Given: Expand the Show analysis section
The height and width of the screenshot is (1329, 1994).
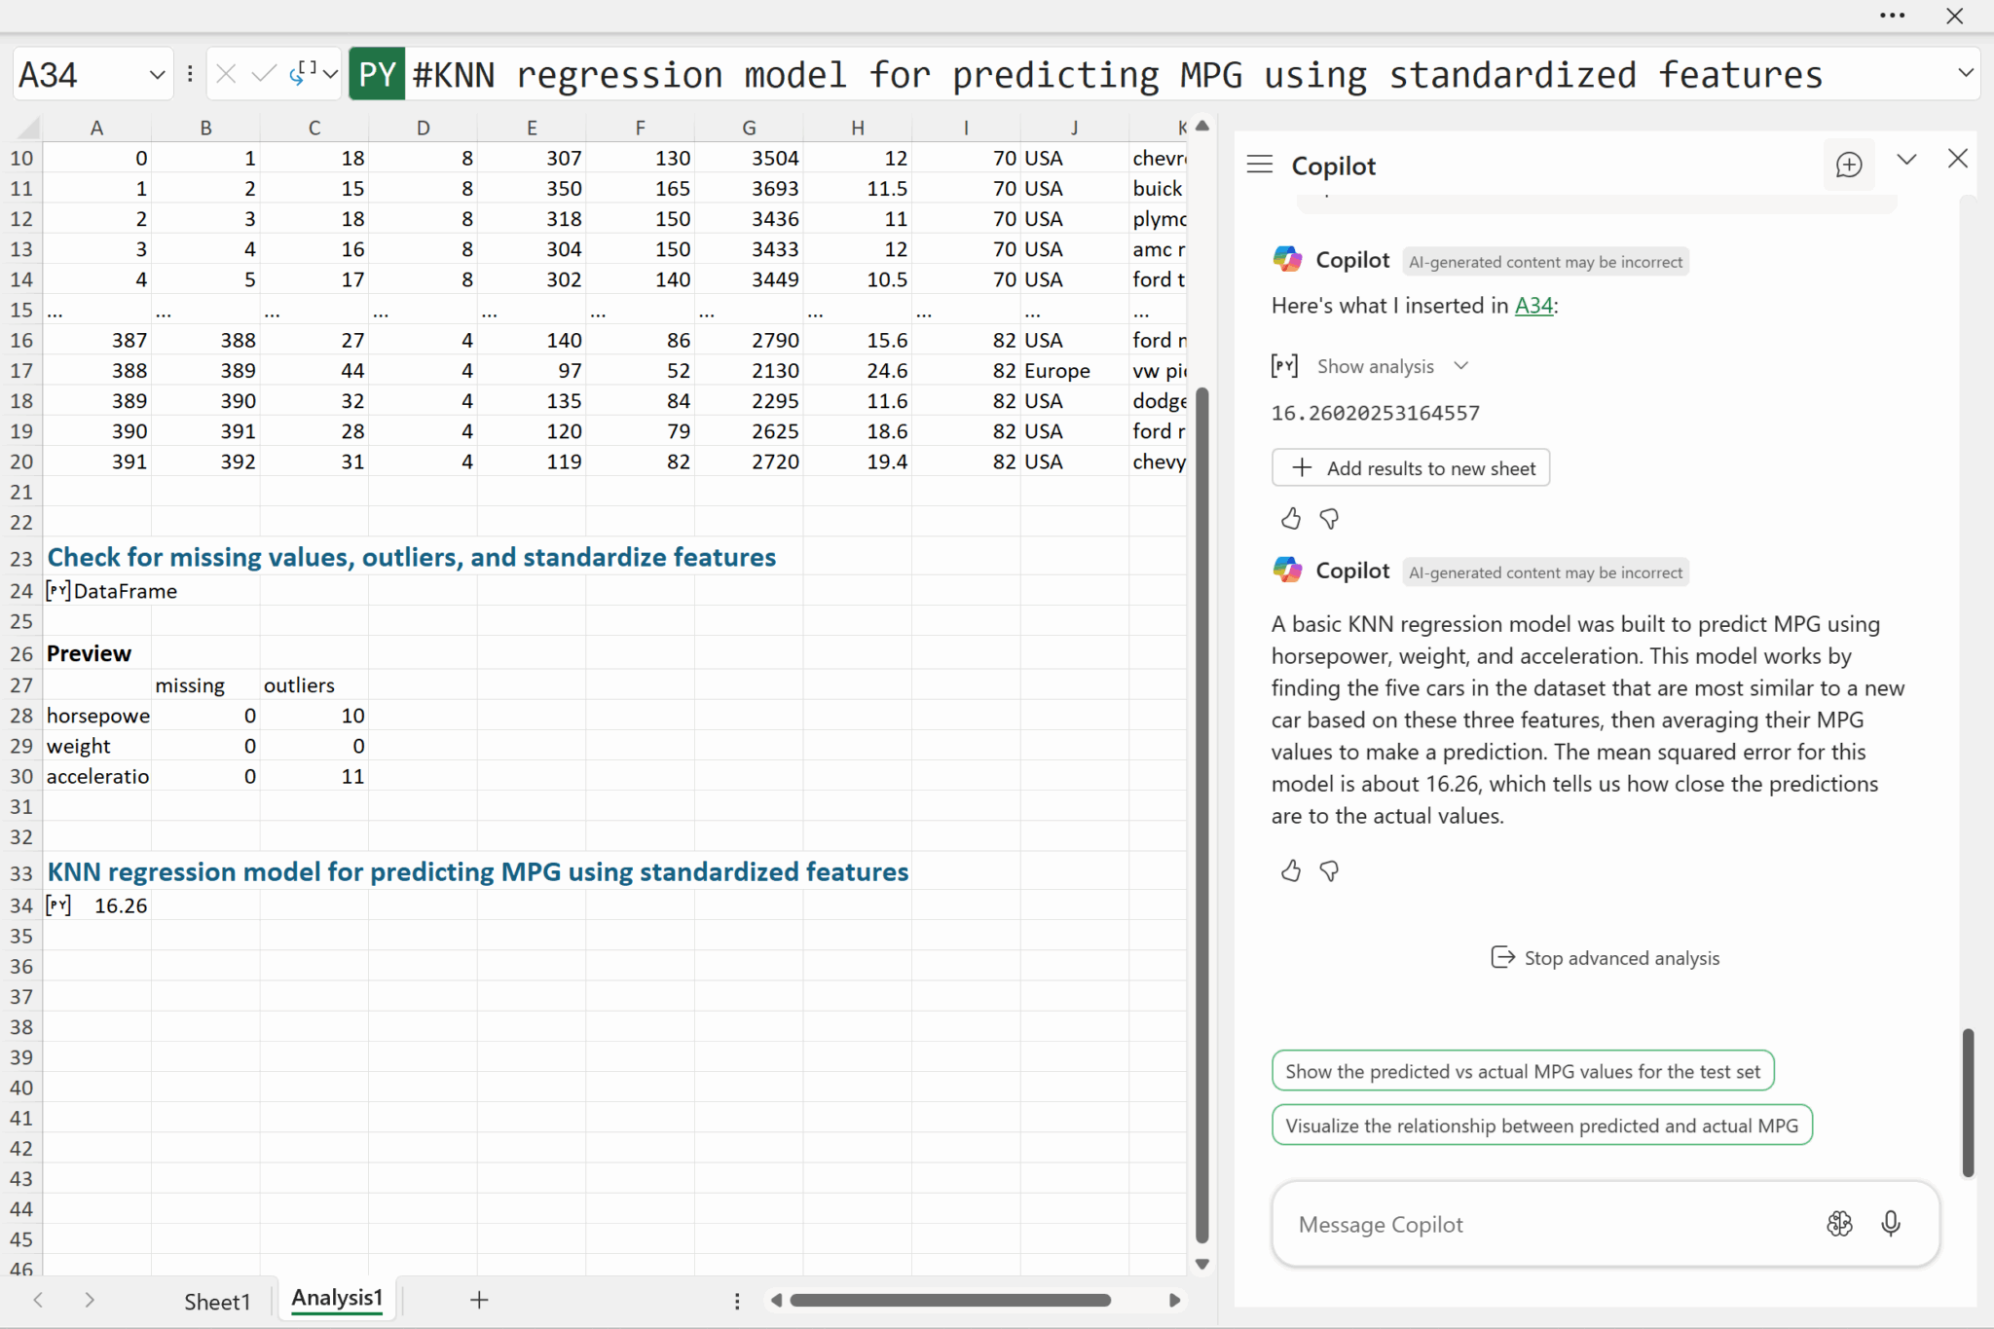Looking at the screenshot, I should coord(1392,366).
